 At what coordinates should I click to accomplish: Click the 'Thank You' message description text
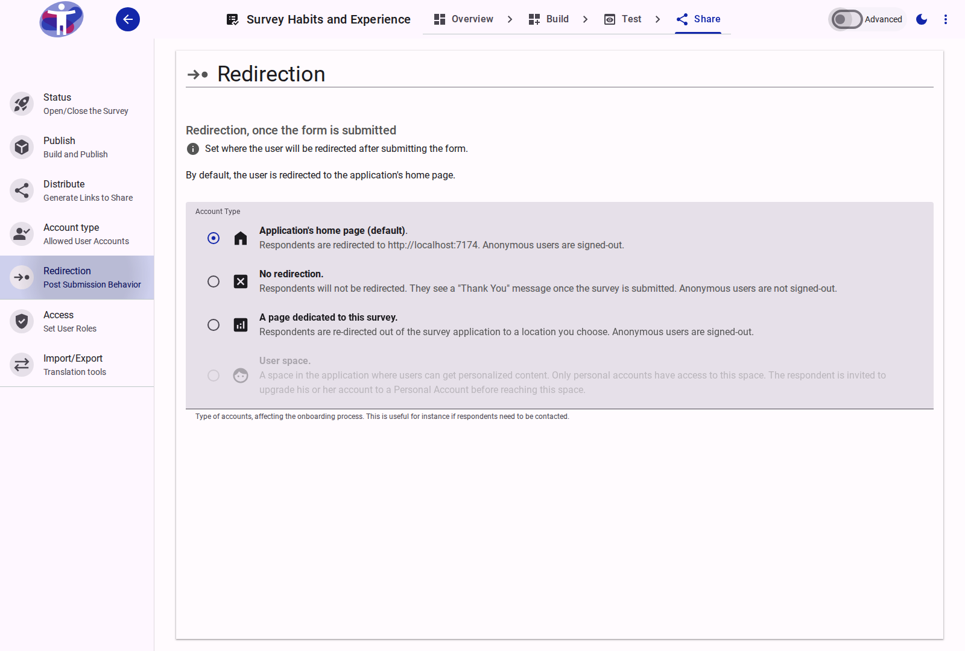548,289
